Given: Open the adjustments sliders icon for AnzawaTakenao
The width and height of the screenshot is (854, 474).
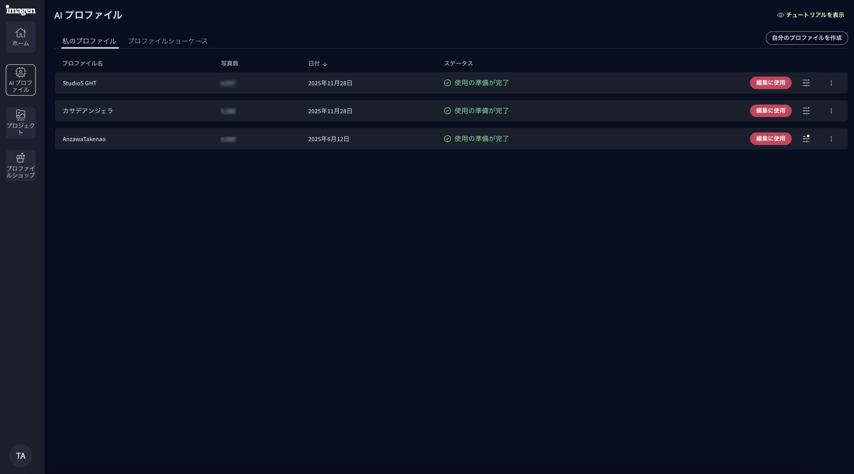Looking at the screenshot, I should 806,139.
